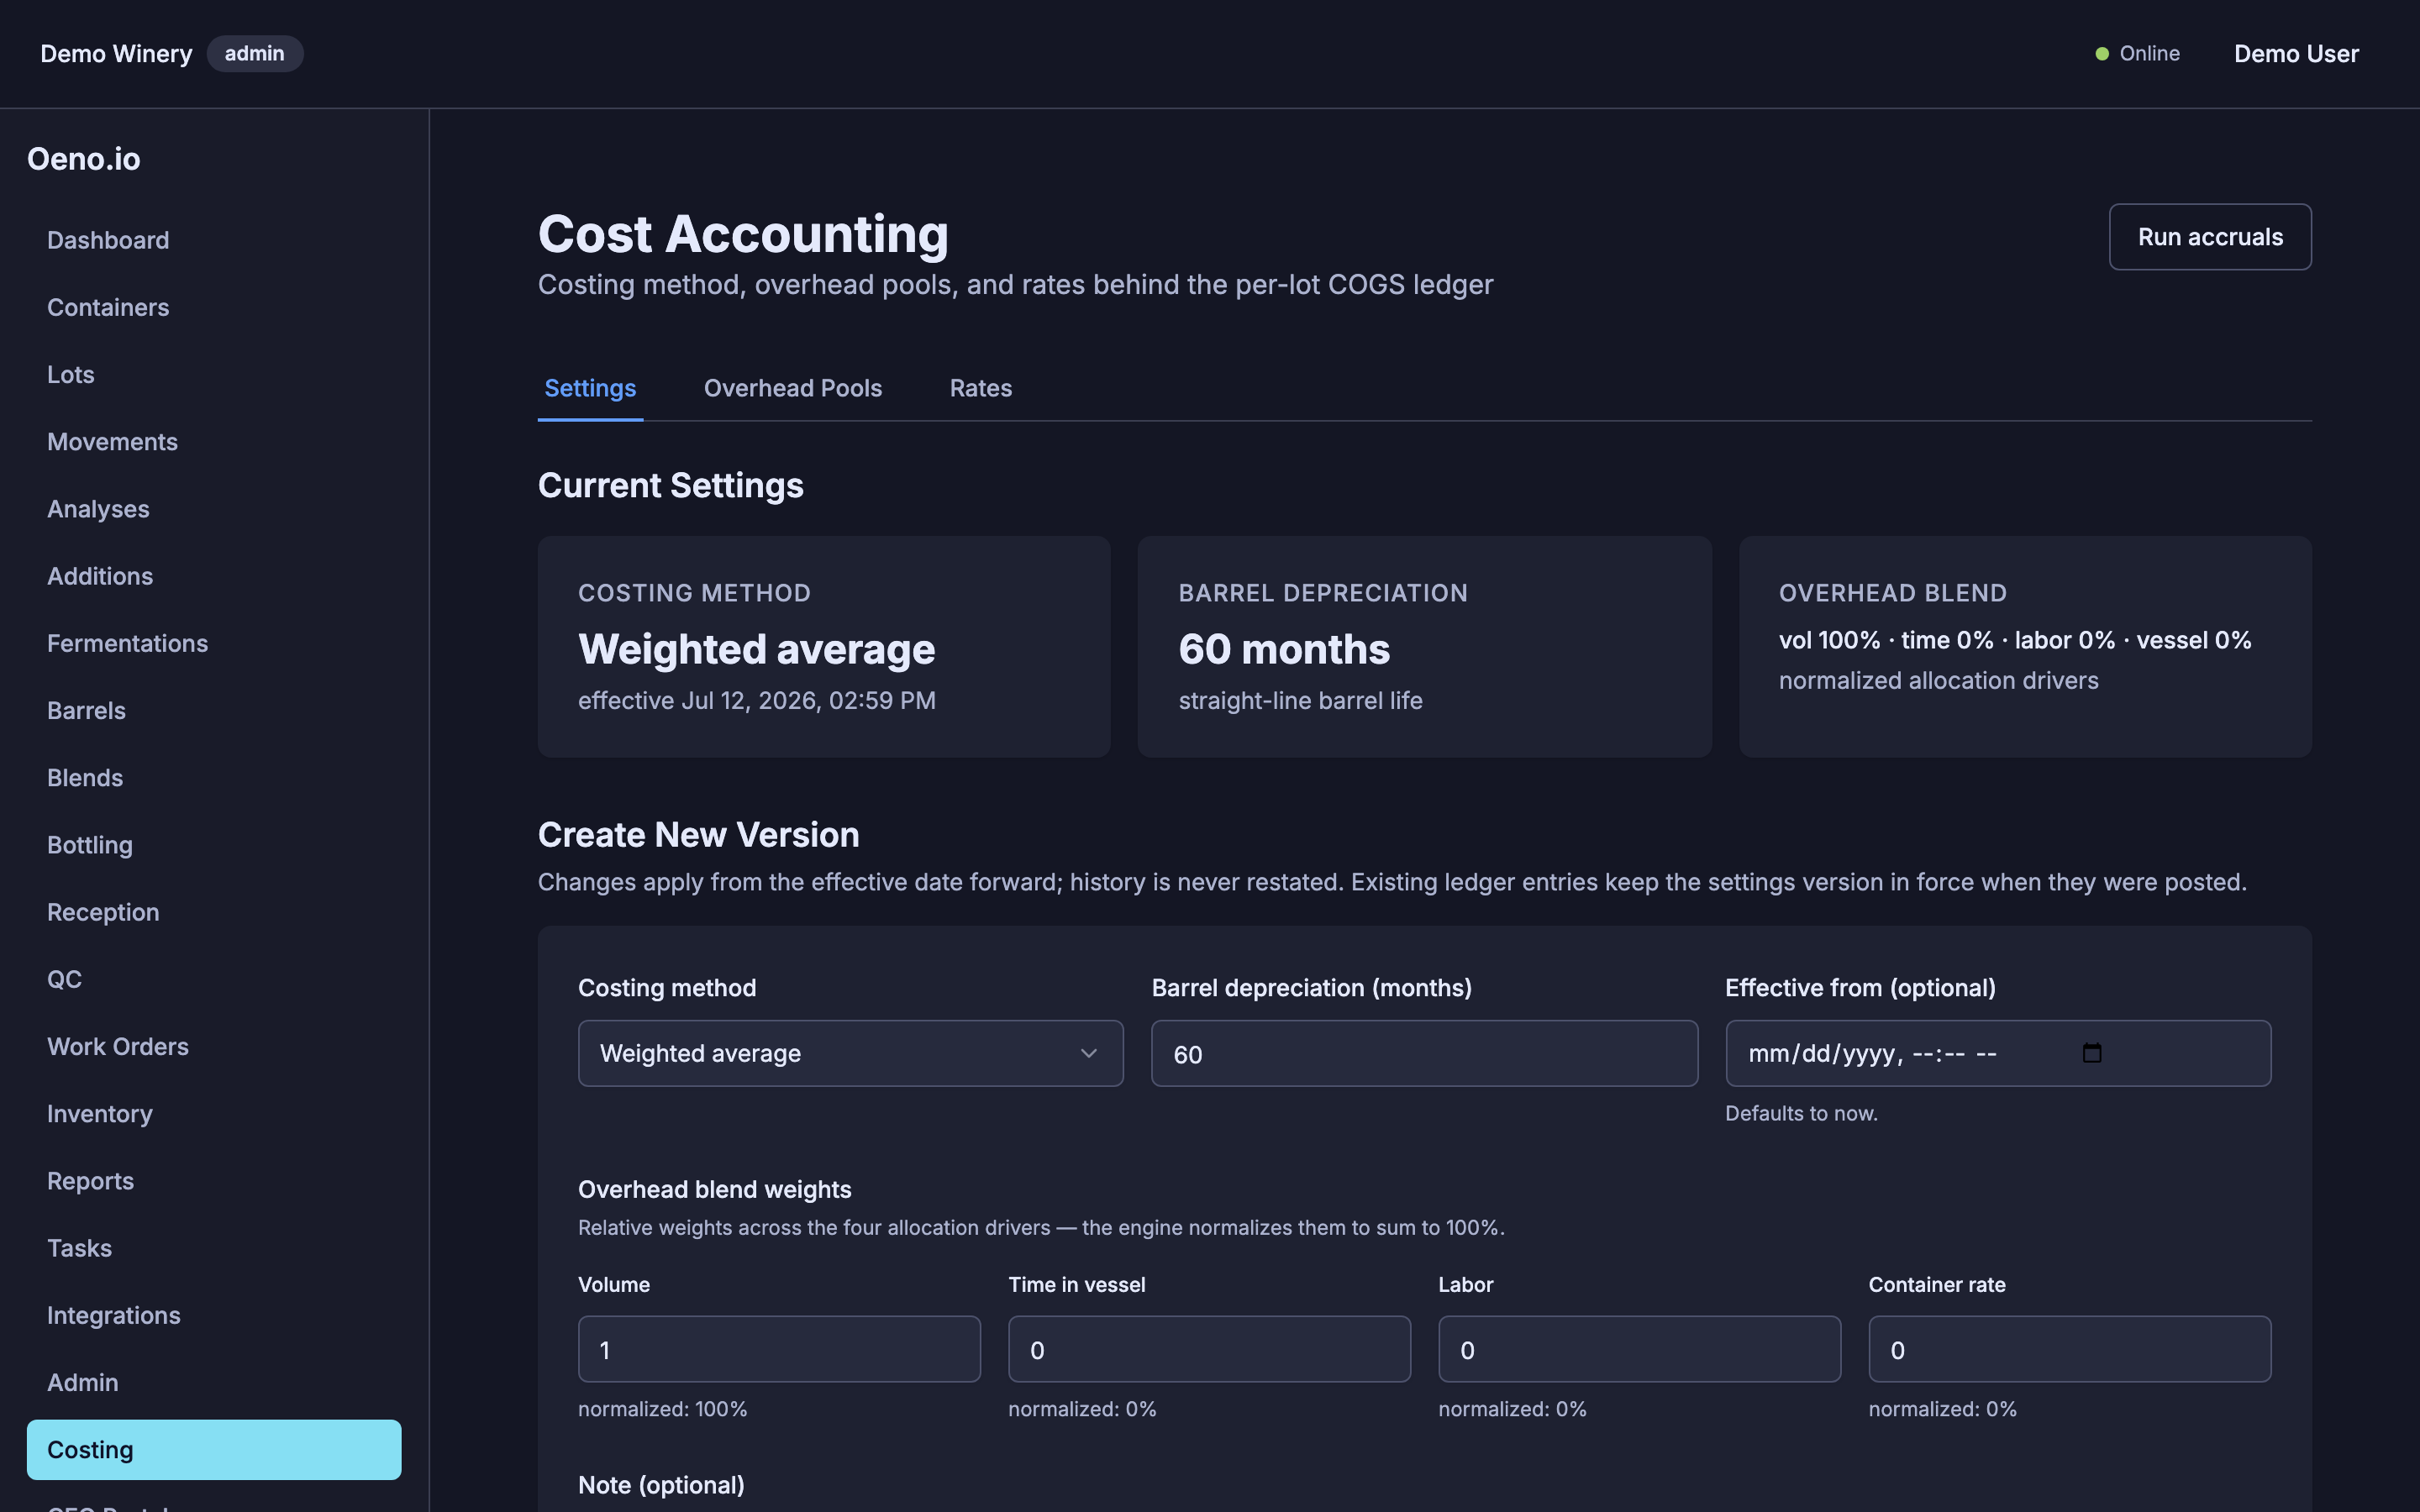
Task: Click the Current Settings heading
Action: coord(670,485)
